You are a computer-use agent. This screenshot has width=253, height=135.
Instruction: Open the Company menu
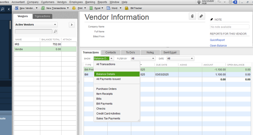[33, 2]
